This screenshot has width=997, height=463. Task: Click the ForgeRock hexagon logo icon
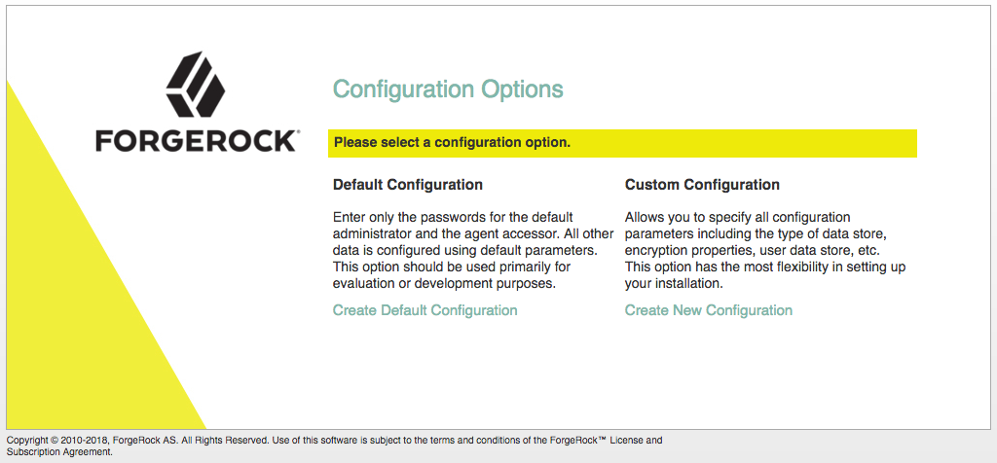click(196, 86)
